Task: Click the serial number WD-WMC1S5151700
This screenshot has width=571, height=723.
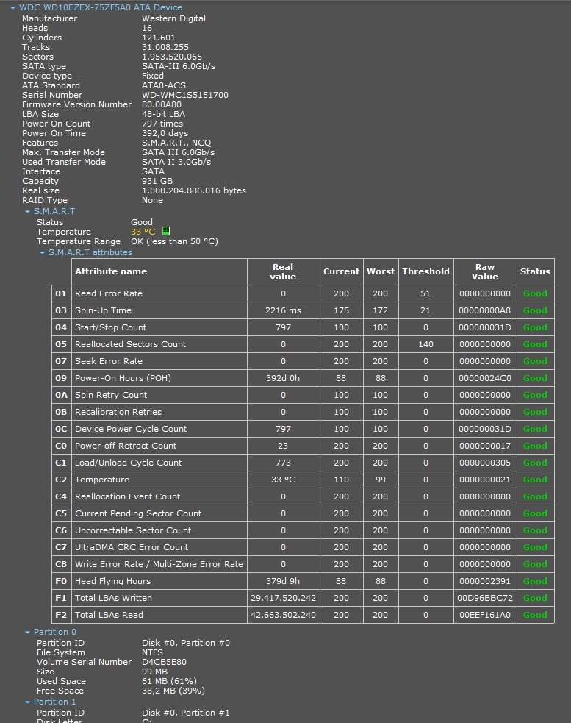Action: (x=184, y=95)
